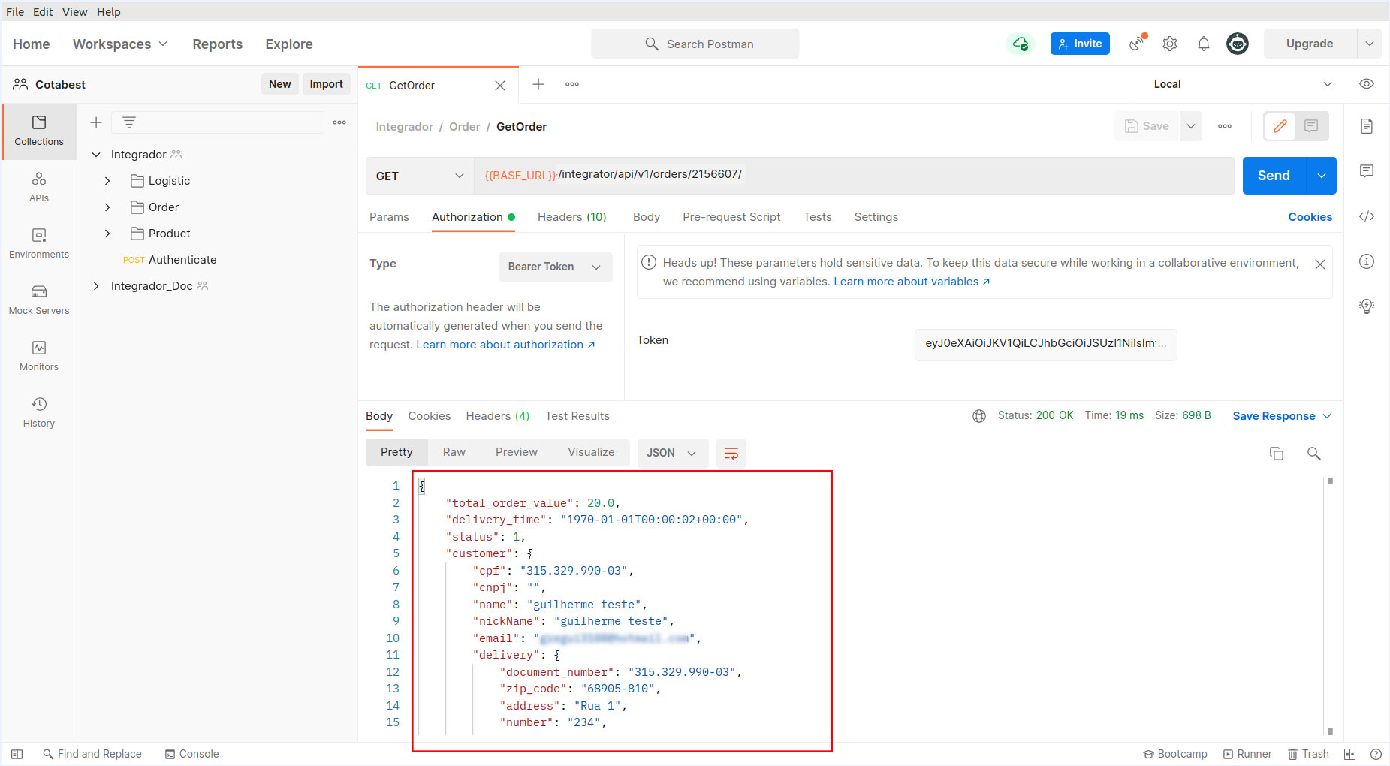
Task: Open the APIs sidebar panel
Action: coord(39,187)
